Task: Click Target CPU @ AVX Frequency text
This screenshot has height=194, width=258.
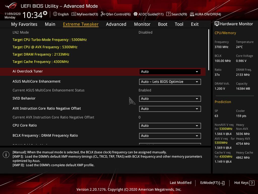Action: tap(45, 47)
